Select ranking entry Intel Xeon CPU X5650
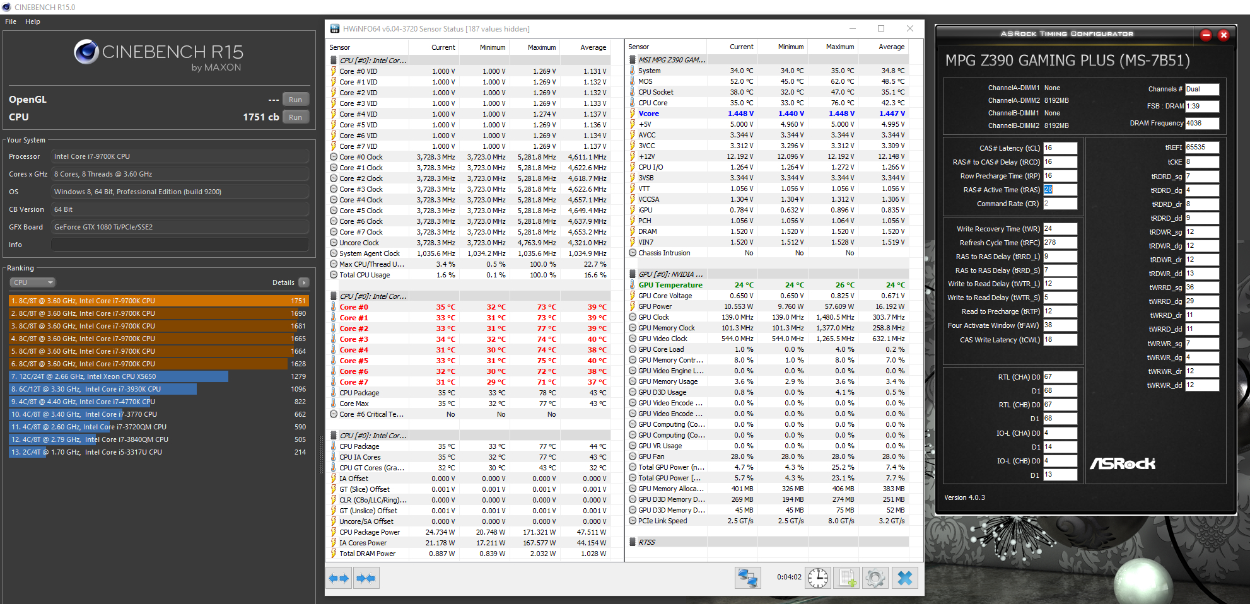This screenshot has width=1250, height=604. point(158,376)
